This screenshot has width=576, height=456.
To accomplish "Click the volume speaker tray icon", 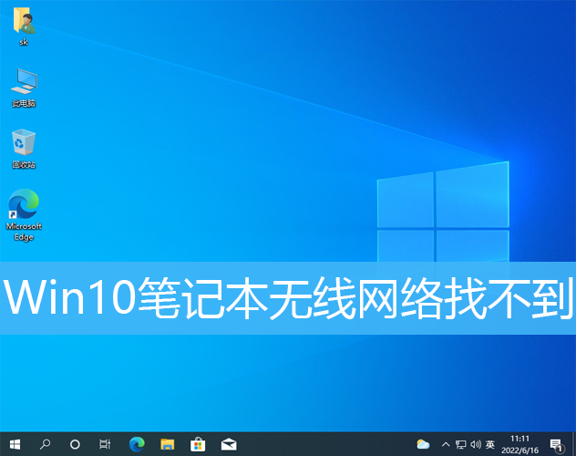I will point(476,444).
